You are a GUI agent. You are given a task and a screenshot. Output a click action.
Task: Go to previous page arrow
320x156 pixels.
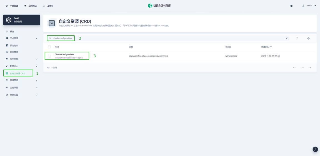pyautogui.click(x=295, y=68)
